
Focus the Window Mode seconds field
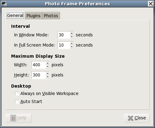(64, 35)
